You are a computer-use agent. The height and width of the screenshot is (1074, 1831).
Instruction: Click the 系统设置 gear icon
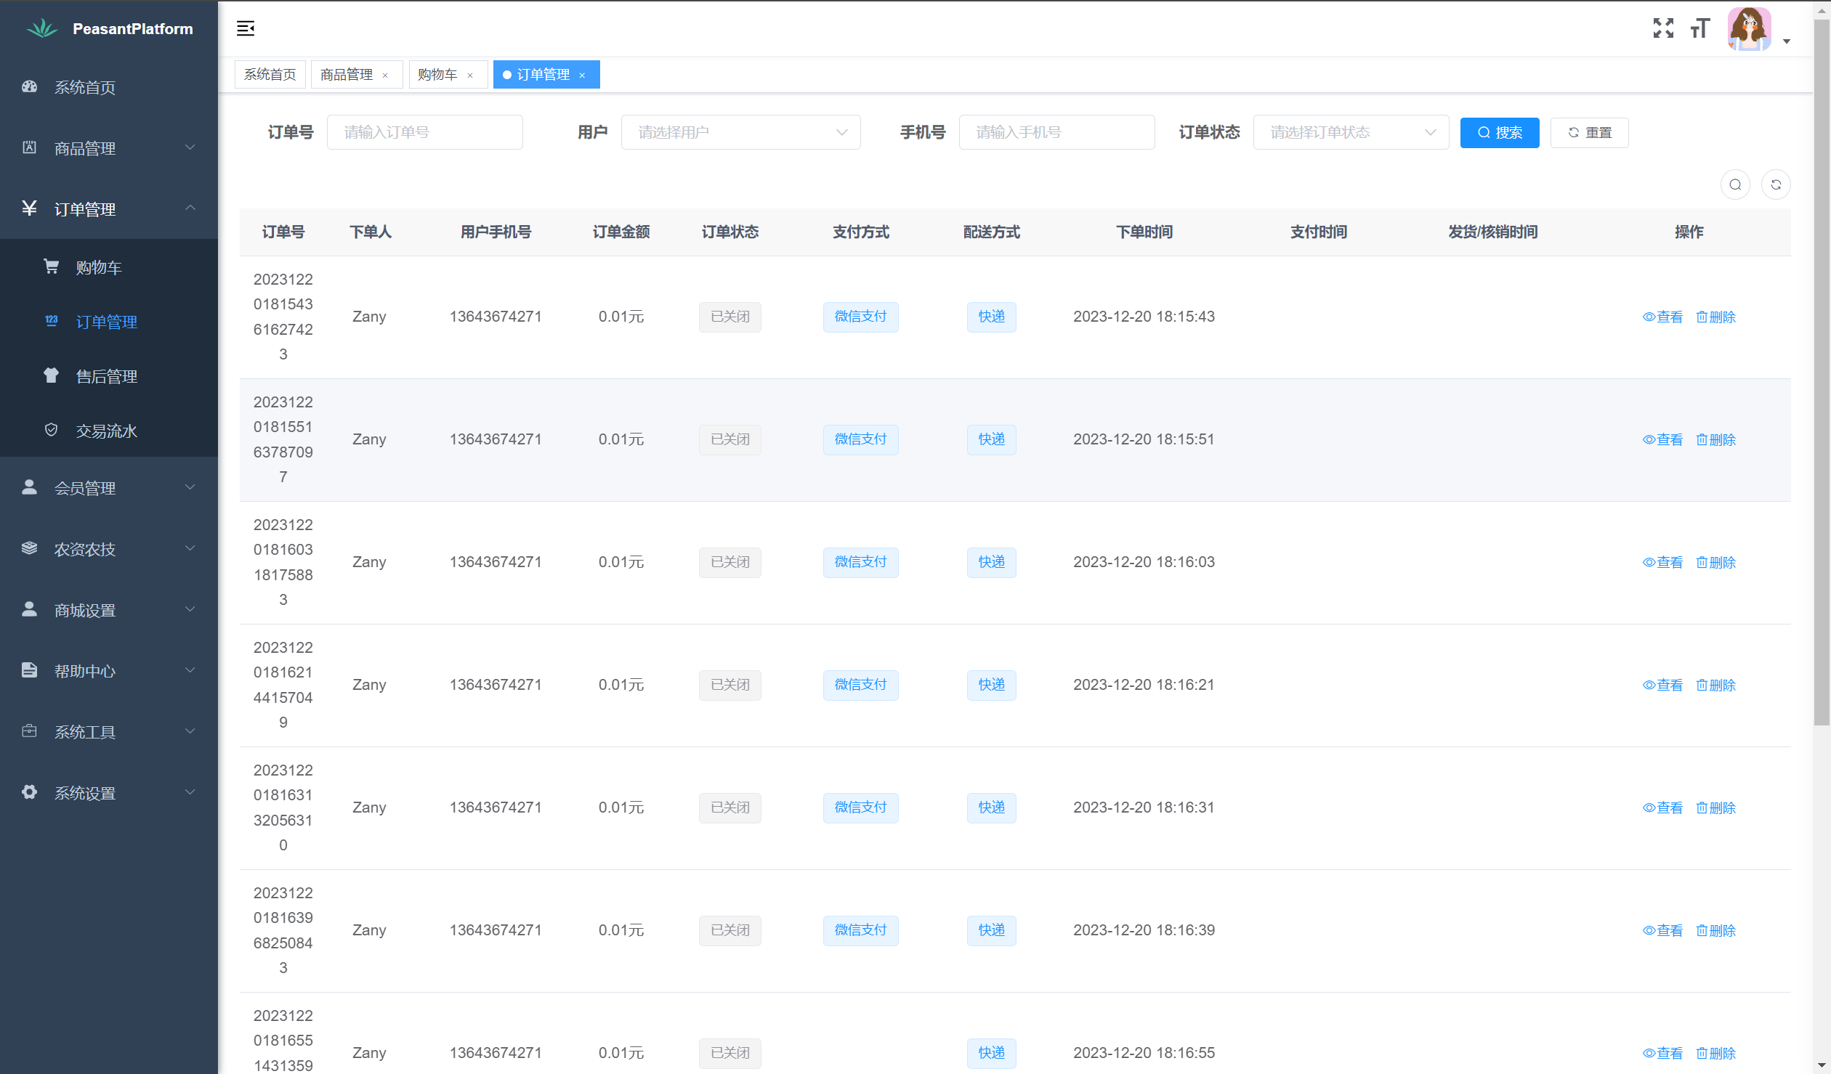click(29, 792)
